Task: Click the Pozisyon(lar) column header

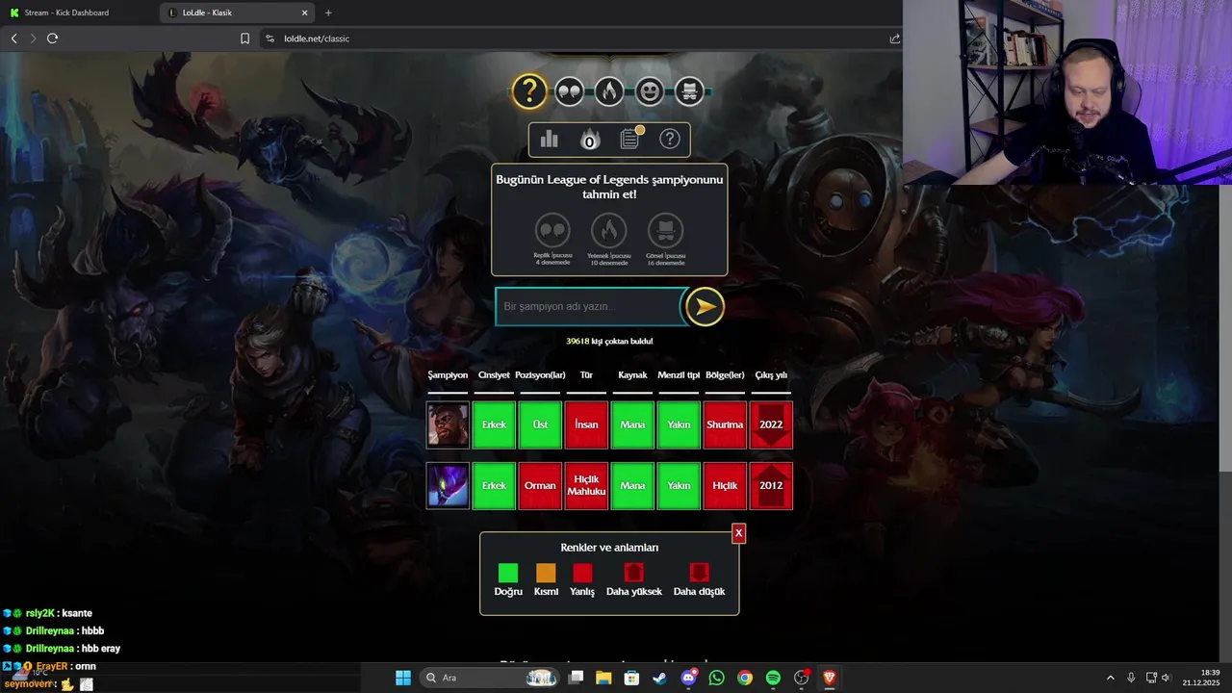Action: pos(540,374)
